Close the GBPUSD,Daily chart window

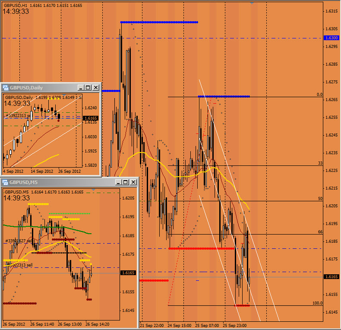pos(96,88)
